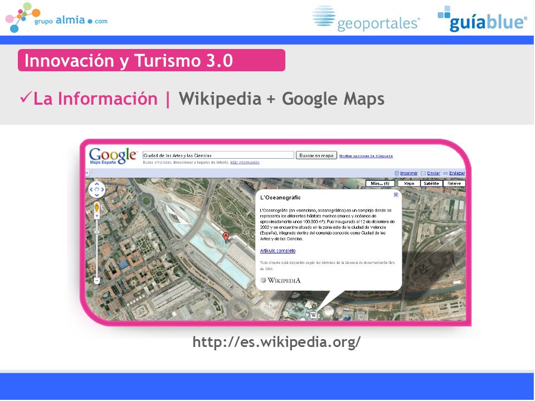Screen dimensions: 535x401
Task: Click the Imprimir link
Action: pyautogui.click(x=408, y=173)
